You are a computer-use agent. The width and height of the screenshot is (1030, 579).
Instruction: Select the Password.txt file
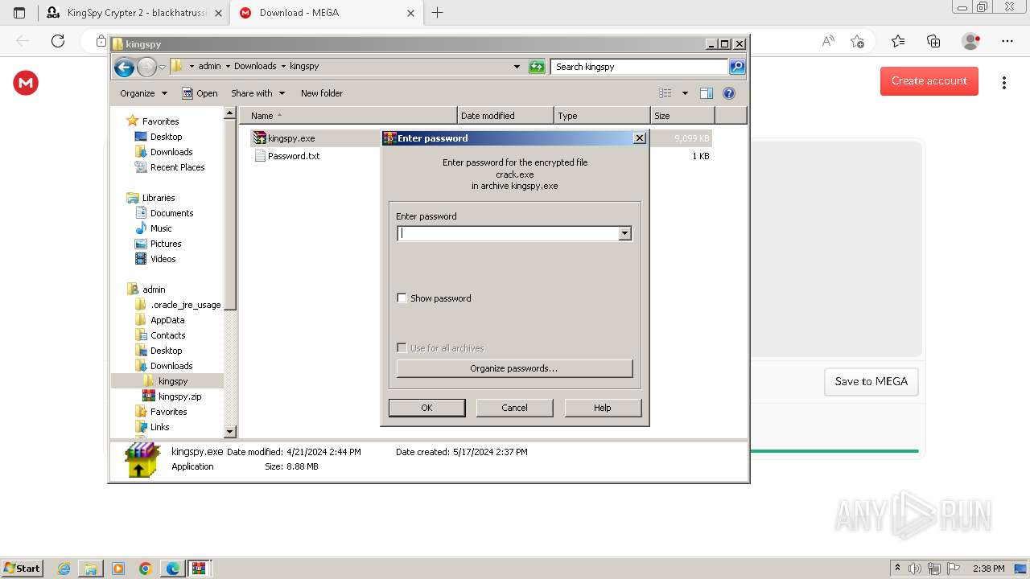[x=293, y=156]
